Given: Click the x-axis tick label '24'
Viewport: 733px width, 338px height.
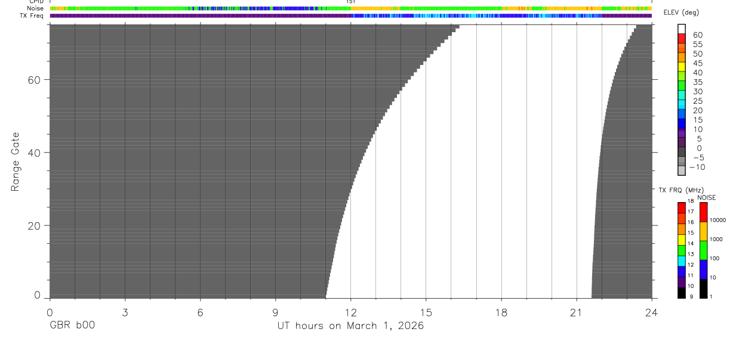Looking at the screenshot, I should pos(651,312).
